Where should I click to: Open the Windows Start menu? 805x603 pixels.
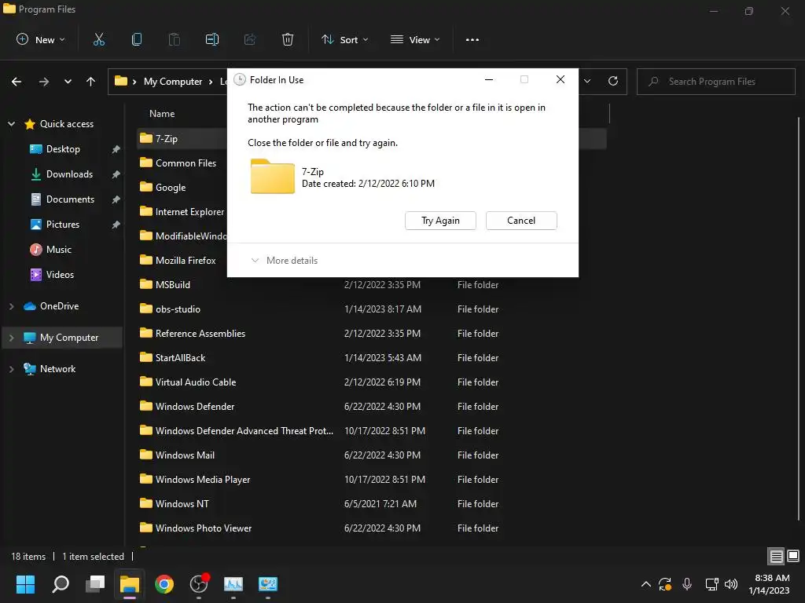point(25,584)
